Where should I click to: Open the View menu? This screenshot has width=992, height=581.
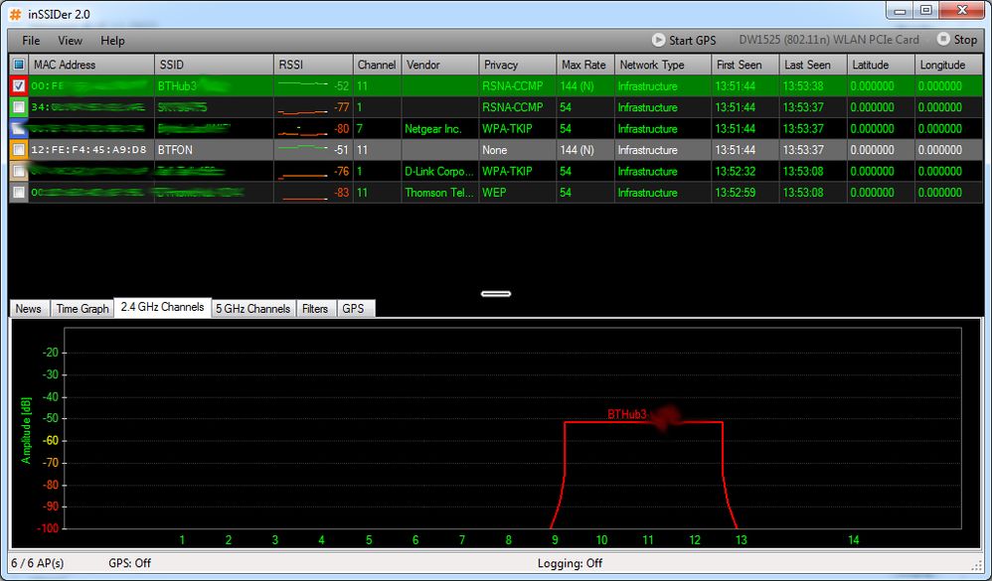pyautogui.click(x=71, y=41)
